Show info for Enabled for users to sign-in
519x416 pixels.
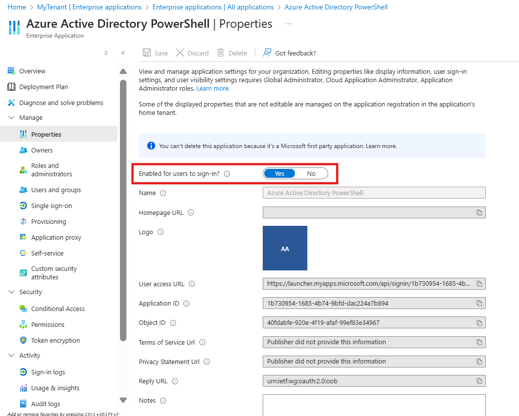pos(227,174)
